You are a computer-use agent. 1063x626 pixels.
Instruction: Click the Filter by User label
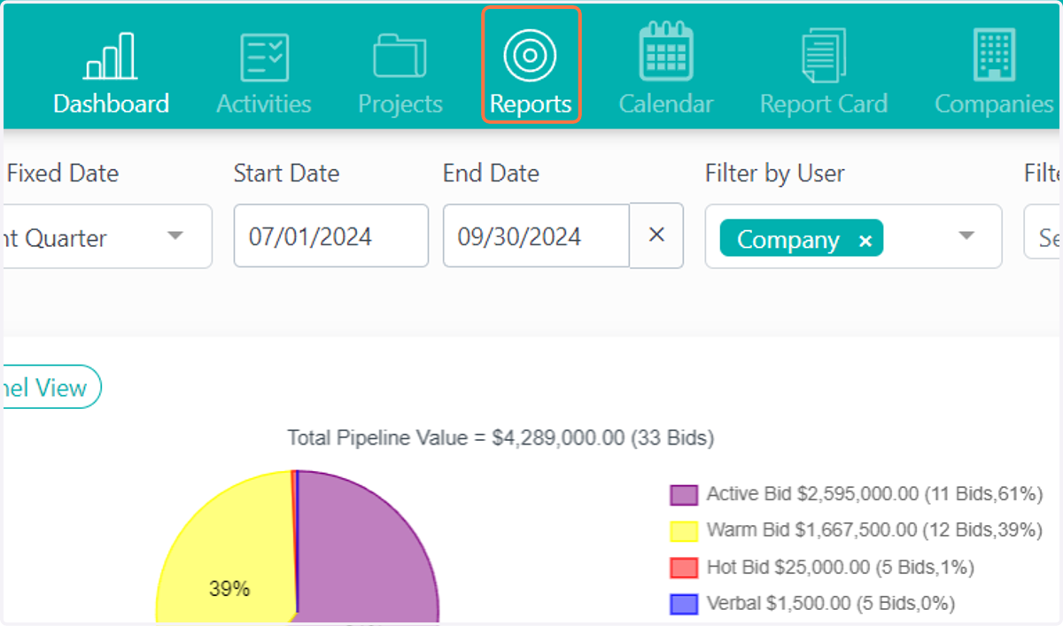[x=775, y=174]
